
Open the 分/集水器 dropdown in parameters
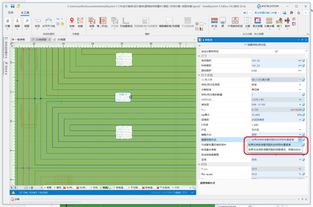pyautogui.click(x=300, y=80)
